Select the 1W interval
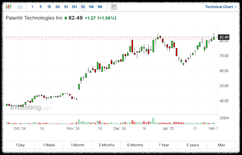The width and height of the screenshot is (242, 155). (91, 7)
